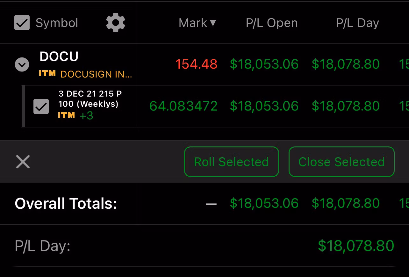The height and width of the screenshot is (277, 409).
Task: Toggle the Symbol header checkbox
Action: (x=22, y=23)
